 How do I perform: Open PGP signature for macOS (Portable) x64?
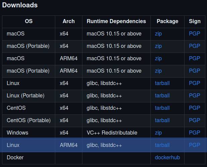195,46
